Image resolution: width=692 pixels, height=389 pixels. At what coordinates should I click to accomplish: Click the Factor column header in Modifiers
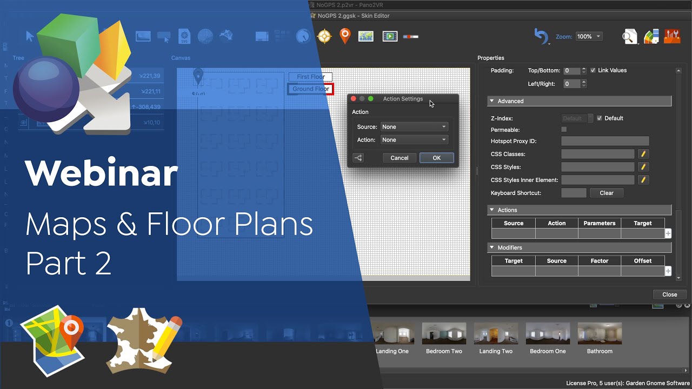599,260
